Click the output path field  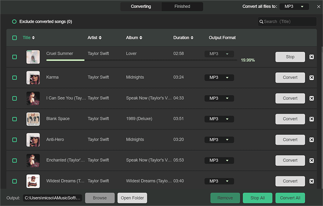click(52, 198)
